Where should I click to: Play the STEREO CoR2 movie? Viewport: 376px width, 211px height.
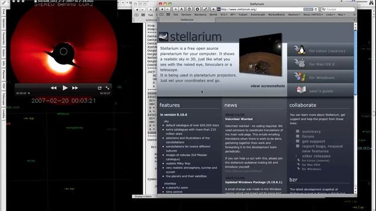tap(65, 88)
